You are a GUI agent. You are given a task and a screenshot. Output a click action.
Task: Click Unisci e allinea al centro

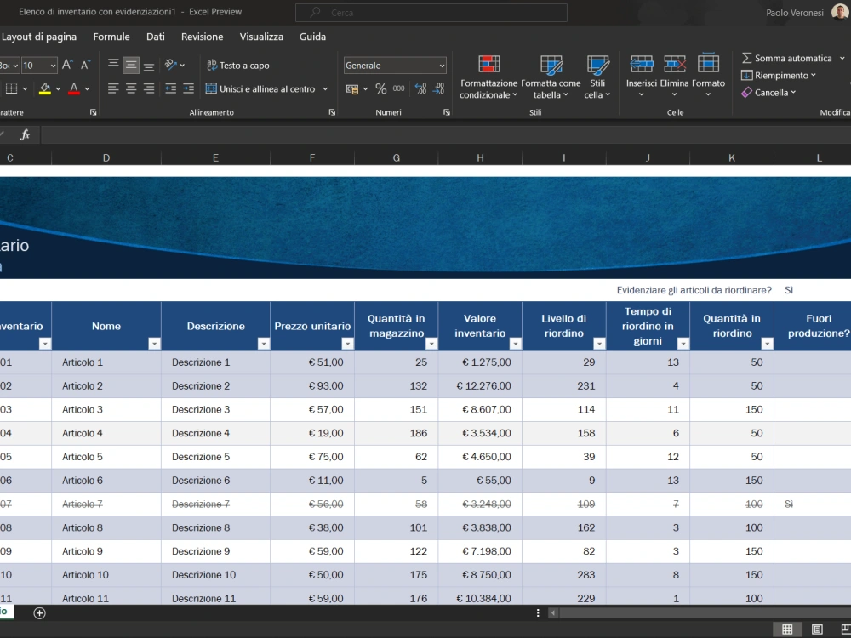[260, 89]
